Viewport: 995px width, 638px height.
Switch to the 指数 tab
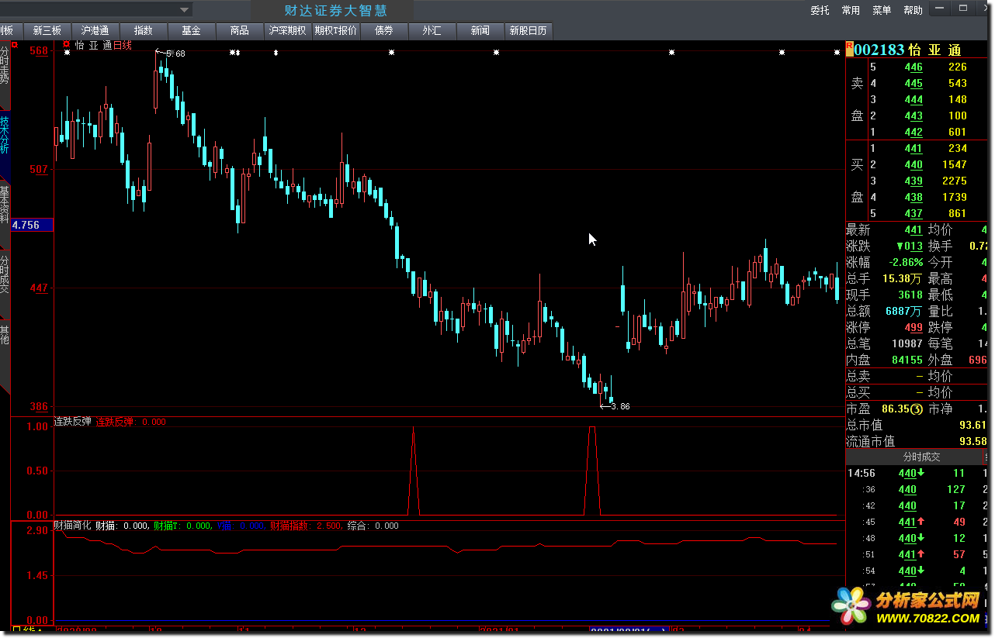click(x=143, y=31)
